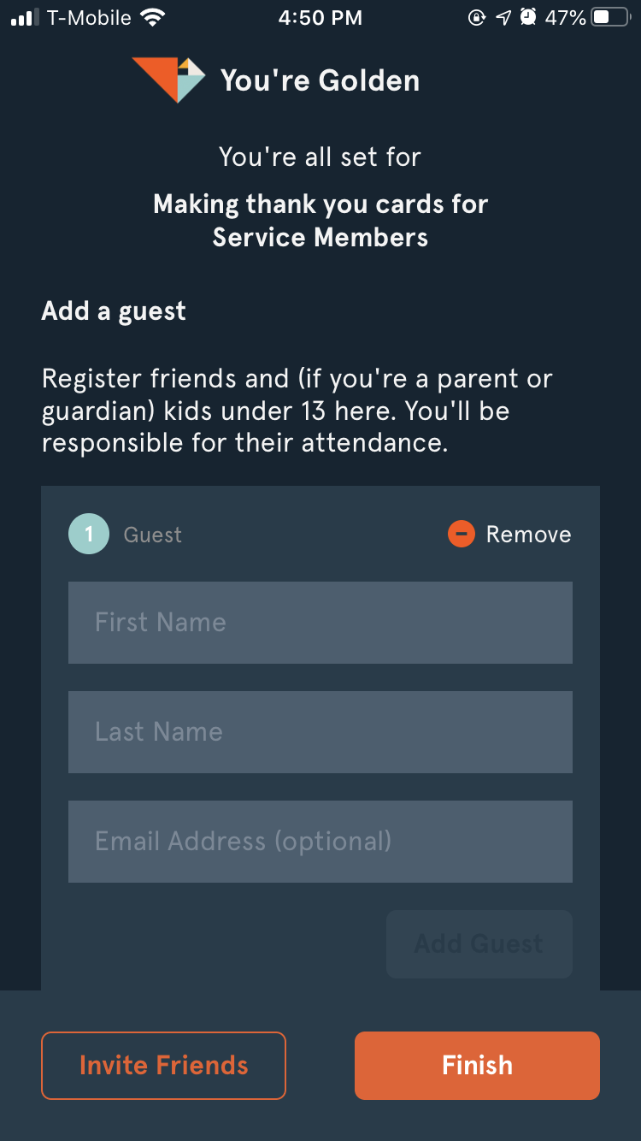The image size is (641, 1141).
Task: Tap the Add a guest heading
Action: click(114, 310)
